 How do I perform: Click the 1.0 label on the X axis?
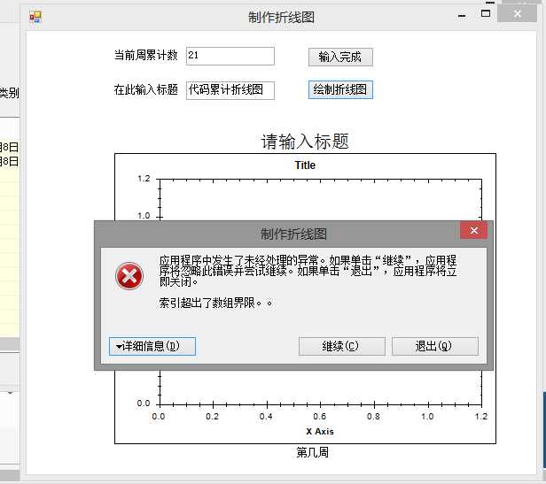pos(427,416)
